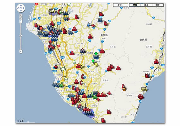Screen dimensions: 180x126
Task: Click the zoom slider handle
Action: click(x=21, y=36)
